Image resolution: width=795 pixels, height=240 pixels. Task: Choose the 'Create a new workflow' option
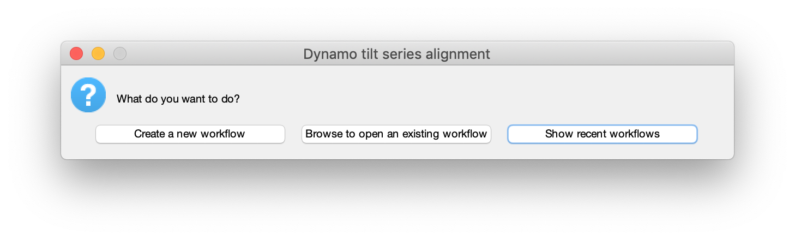pos(190,134)
